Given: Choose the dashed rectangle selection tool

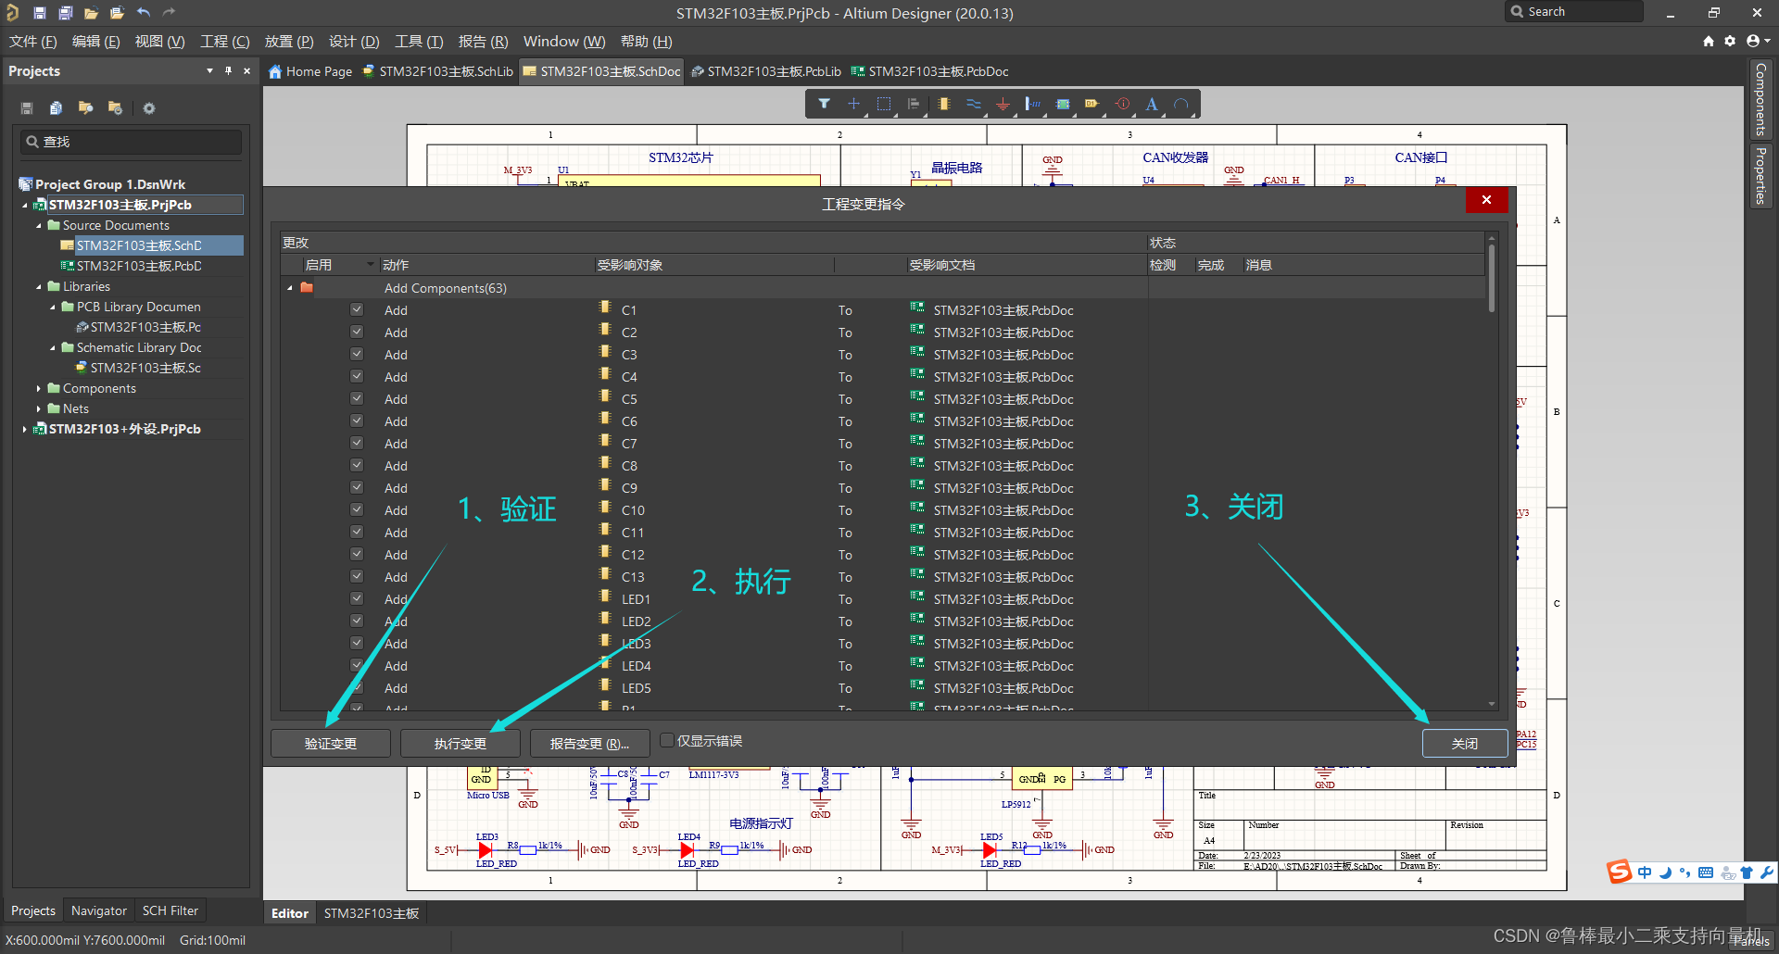Looking at the screenshot, I should point(884,104).
